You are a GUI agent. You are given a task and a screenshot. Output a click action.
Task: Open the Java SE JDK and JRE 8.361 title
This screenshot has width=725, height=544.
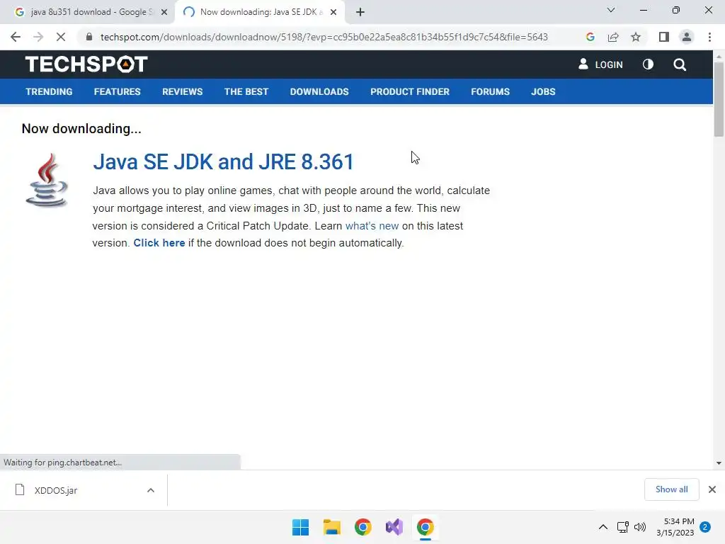223,162
